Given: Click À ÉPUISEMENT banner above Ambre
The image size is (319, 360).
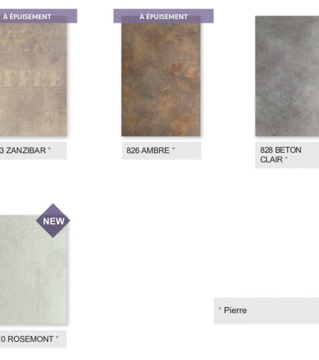Looking at the screenshot, I should [x=164, y=16].
